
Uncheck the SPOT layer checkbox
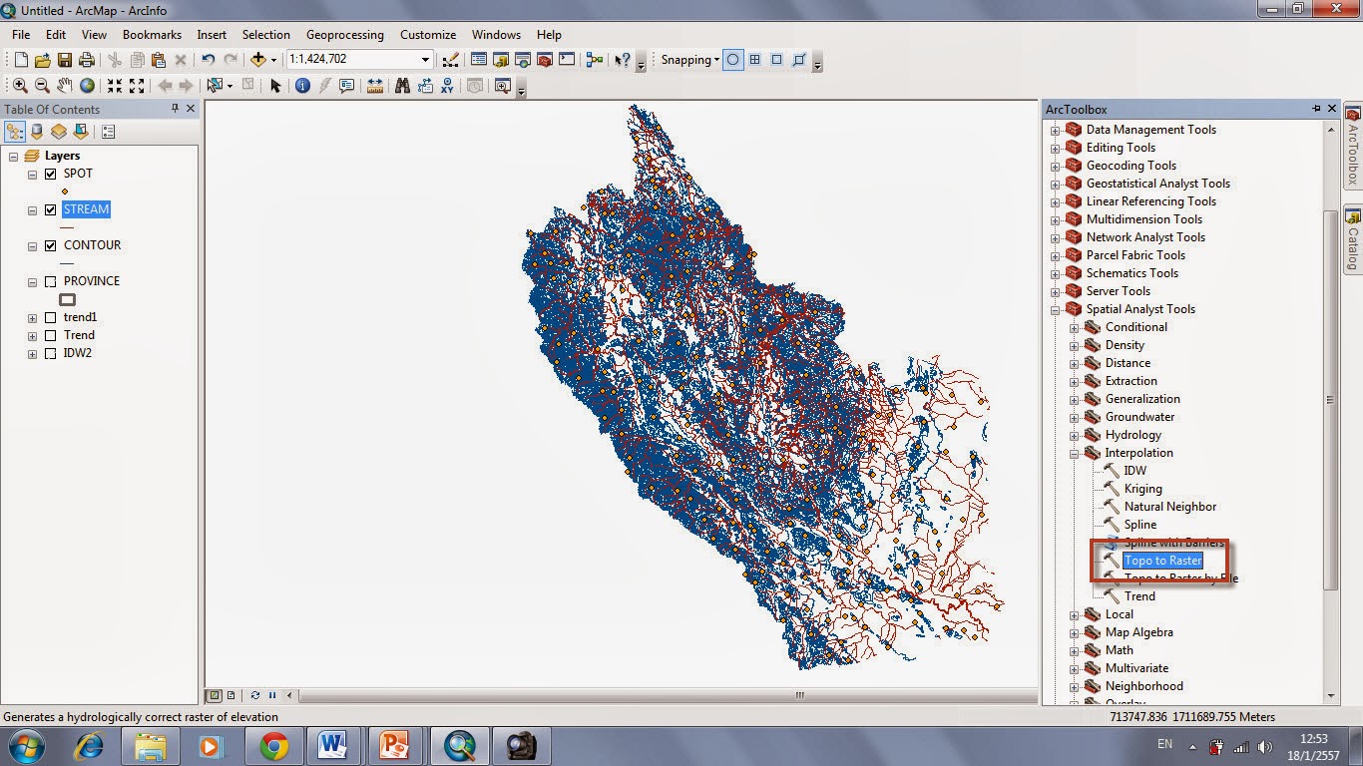(50, 174)
